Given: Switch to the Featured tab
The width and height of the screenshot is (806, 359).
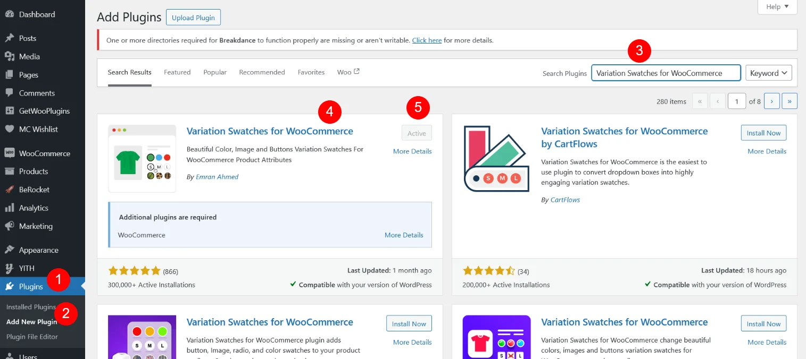Looking at the screenshot, I should coord(177,72).
